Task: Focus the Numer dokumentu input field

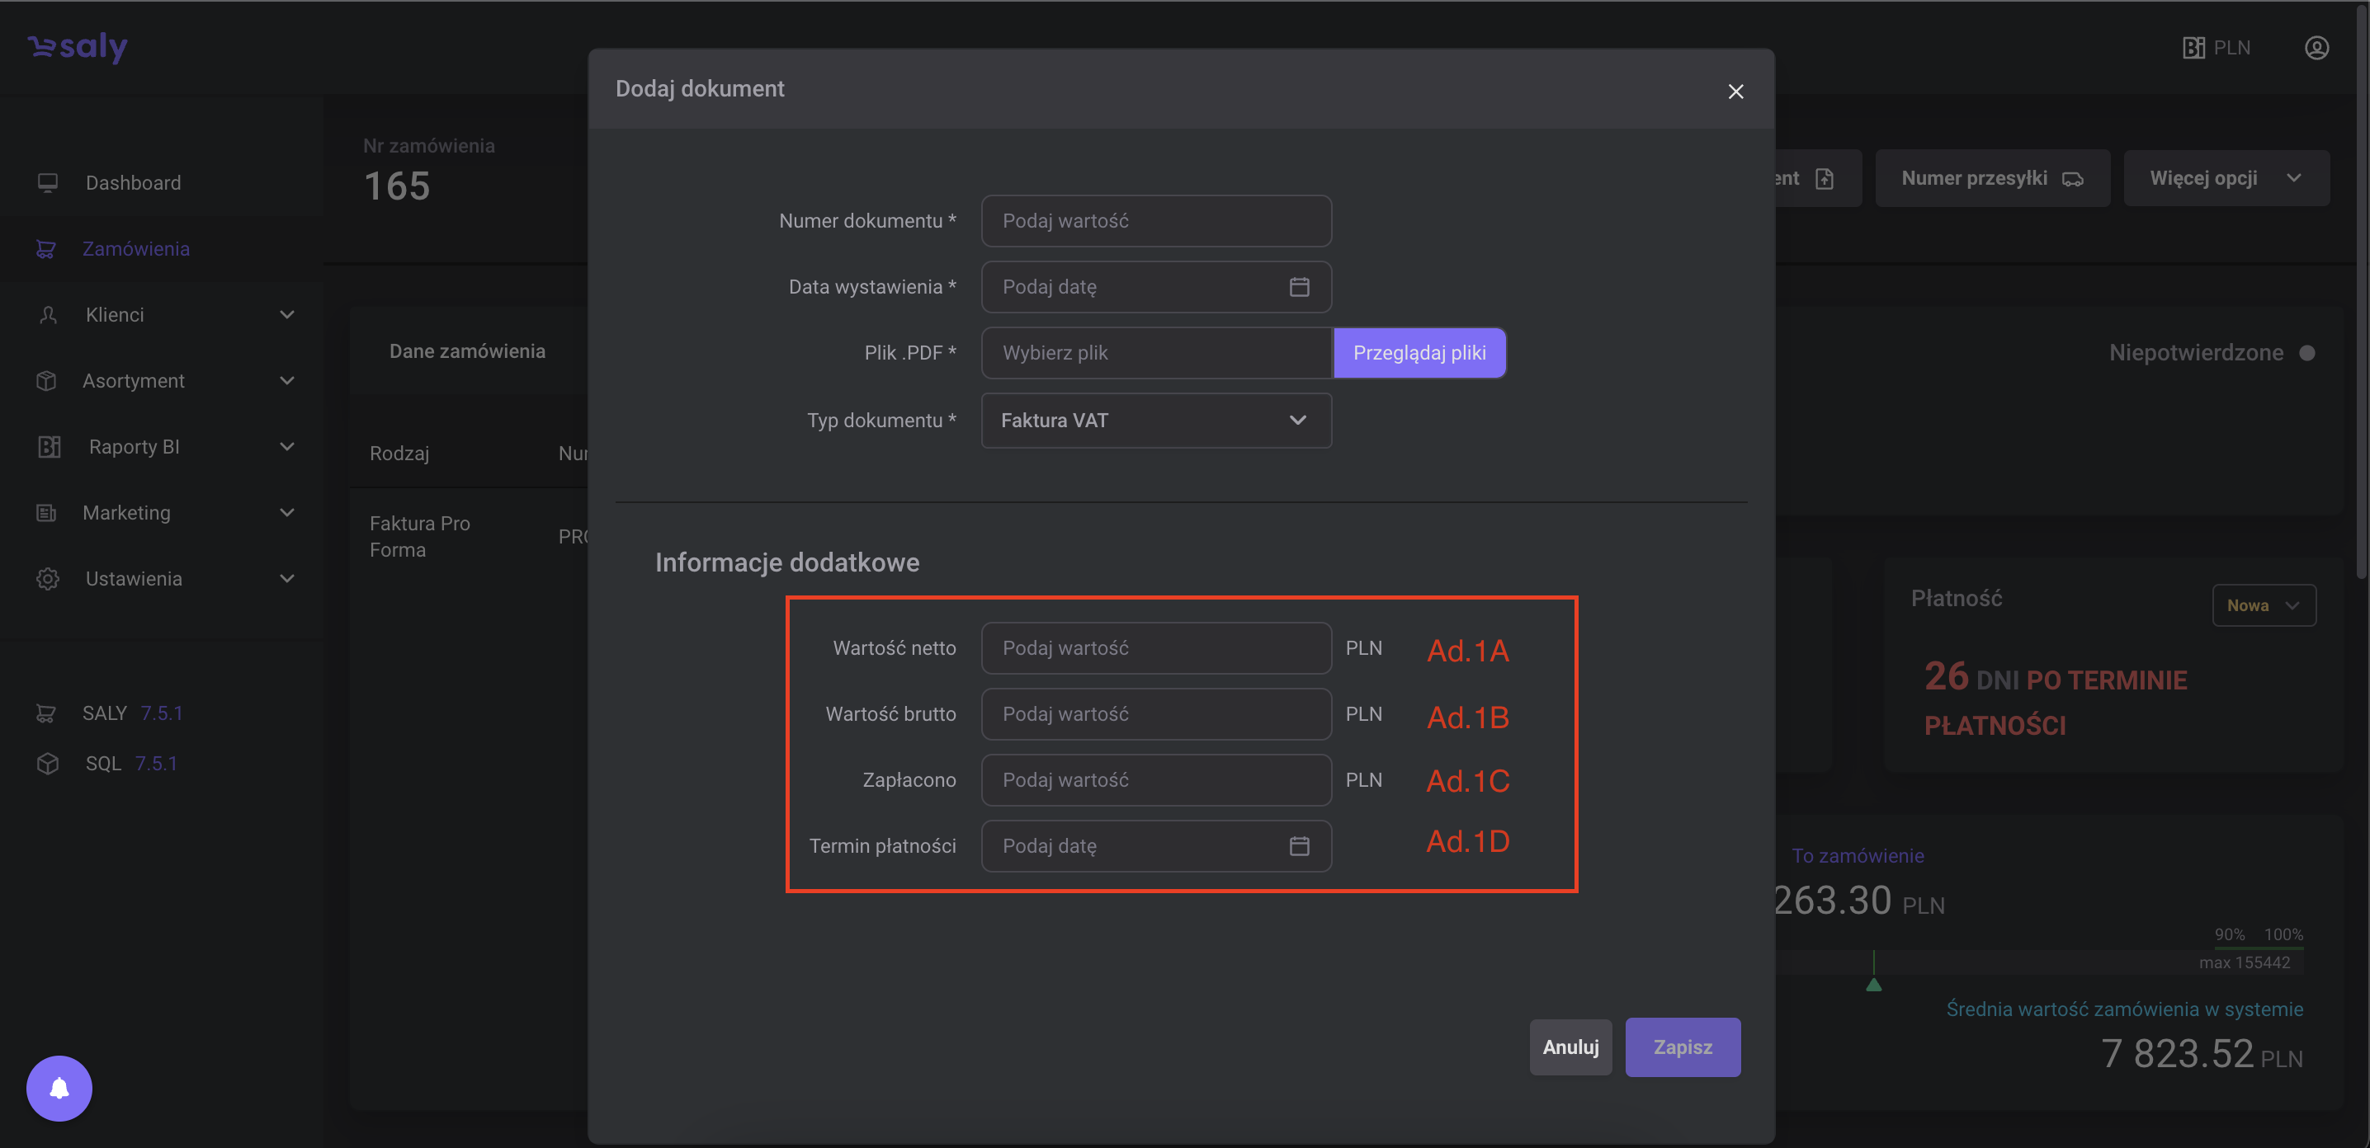Action: click(x=1155, y=220)
